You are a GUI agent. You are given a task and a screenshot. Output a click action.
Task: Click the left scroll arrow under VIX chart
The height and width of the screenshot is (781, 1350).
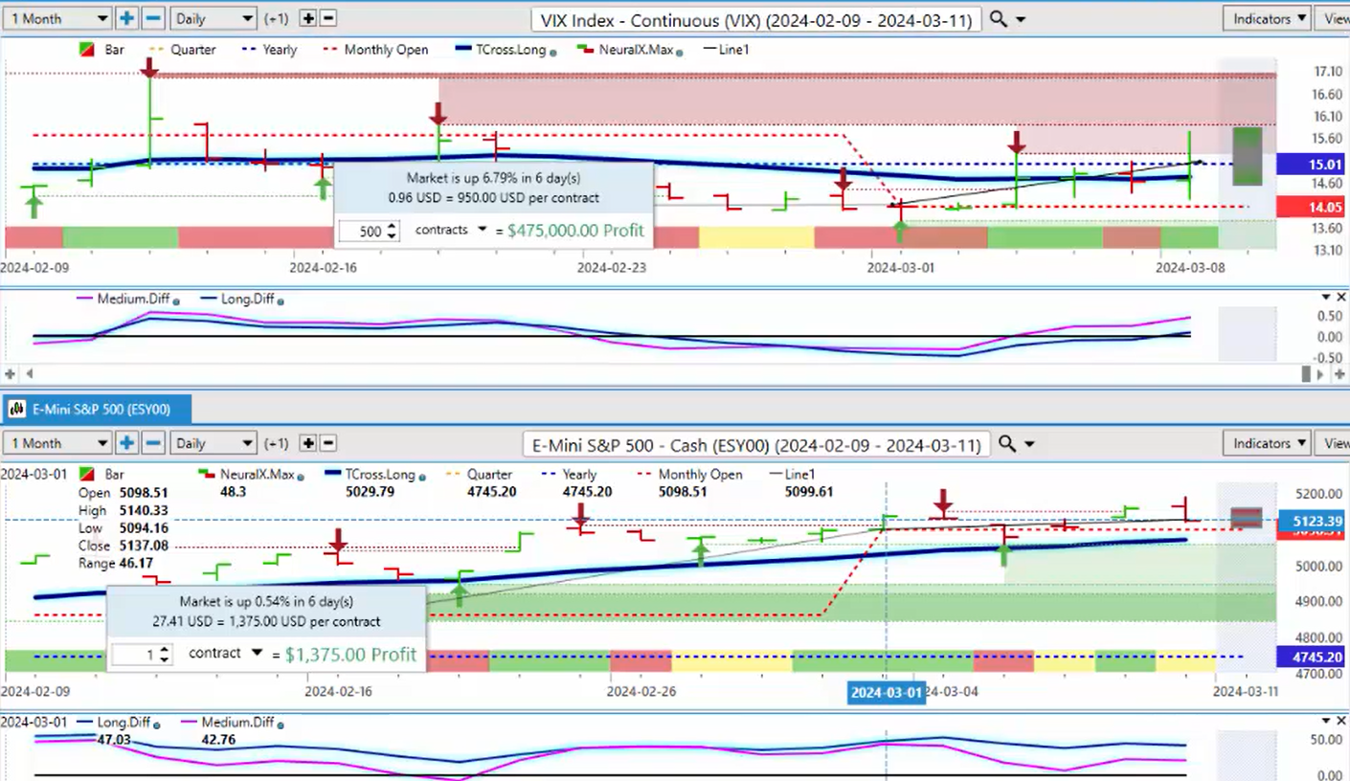pyautogui.click(x=29, y=373)
